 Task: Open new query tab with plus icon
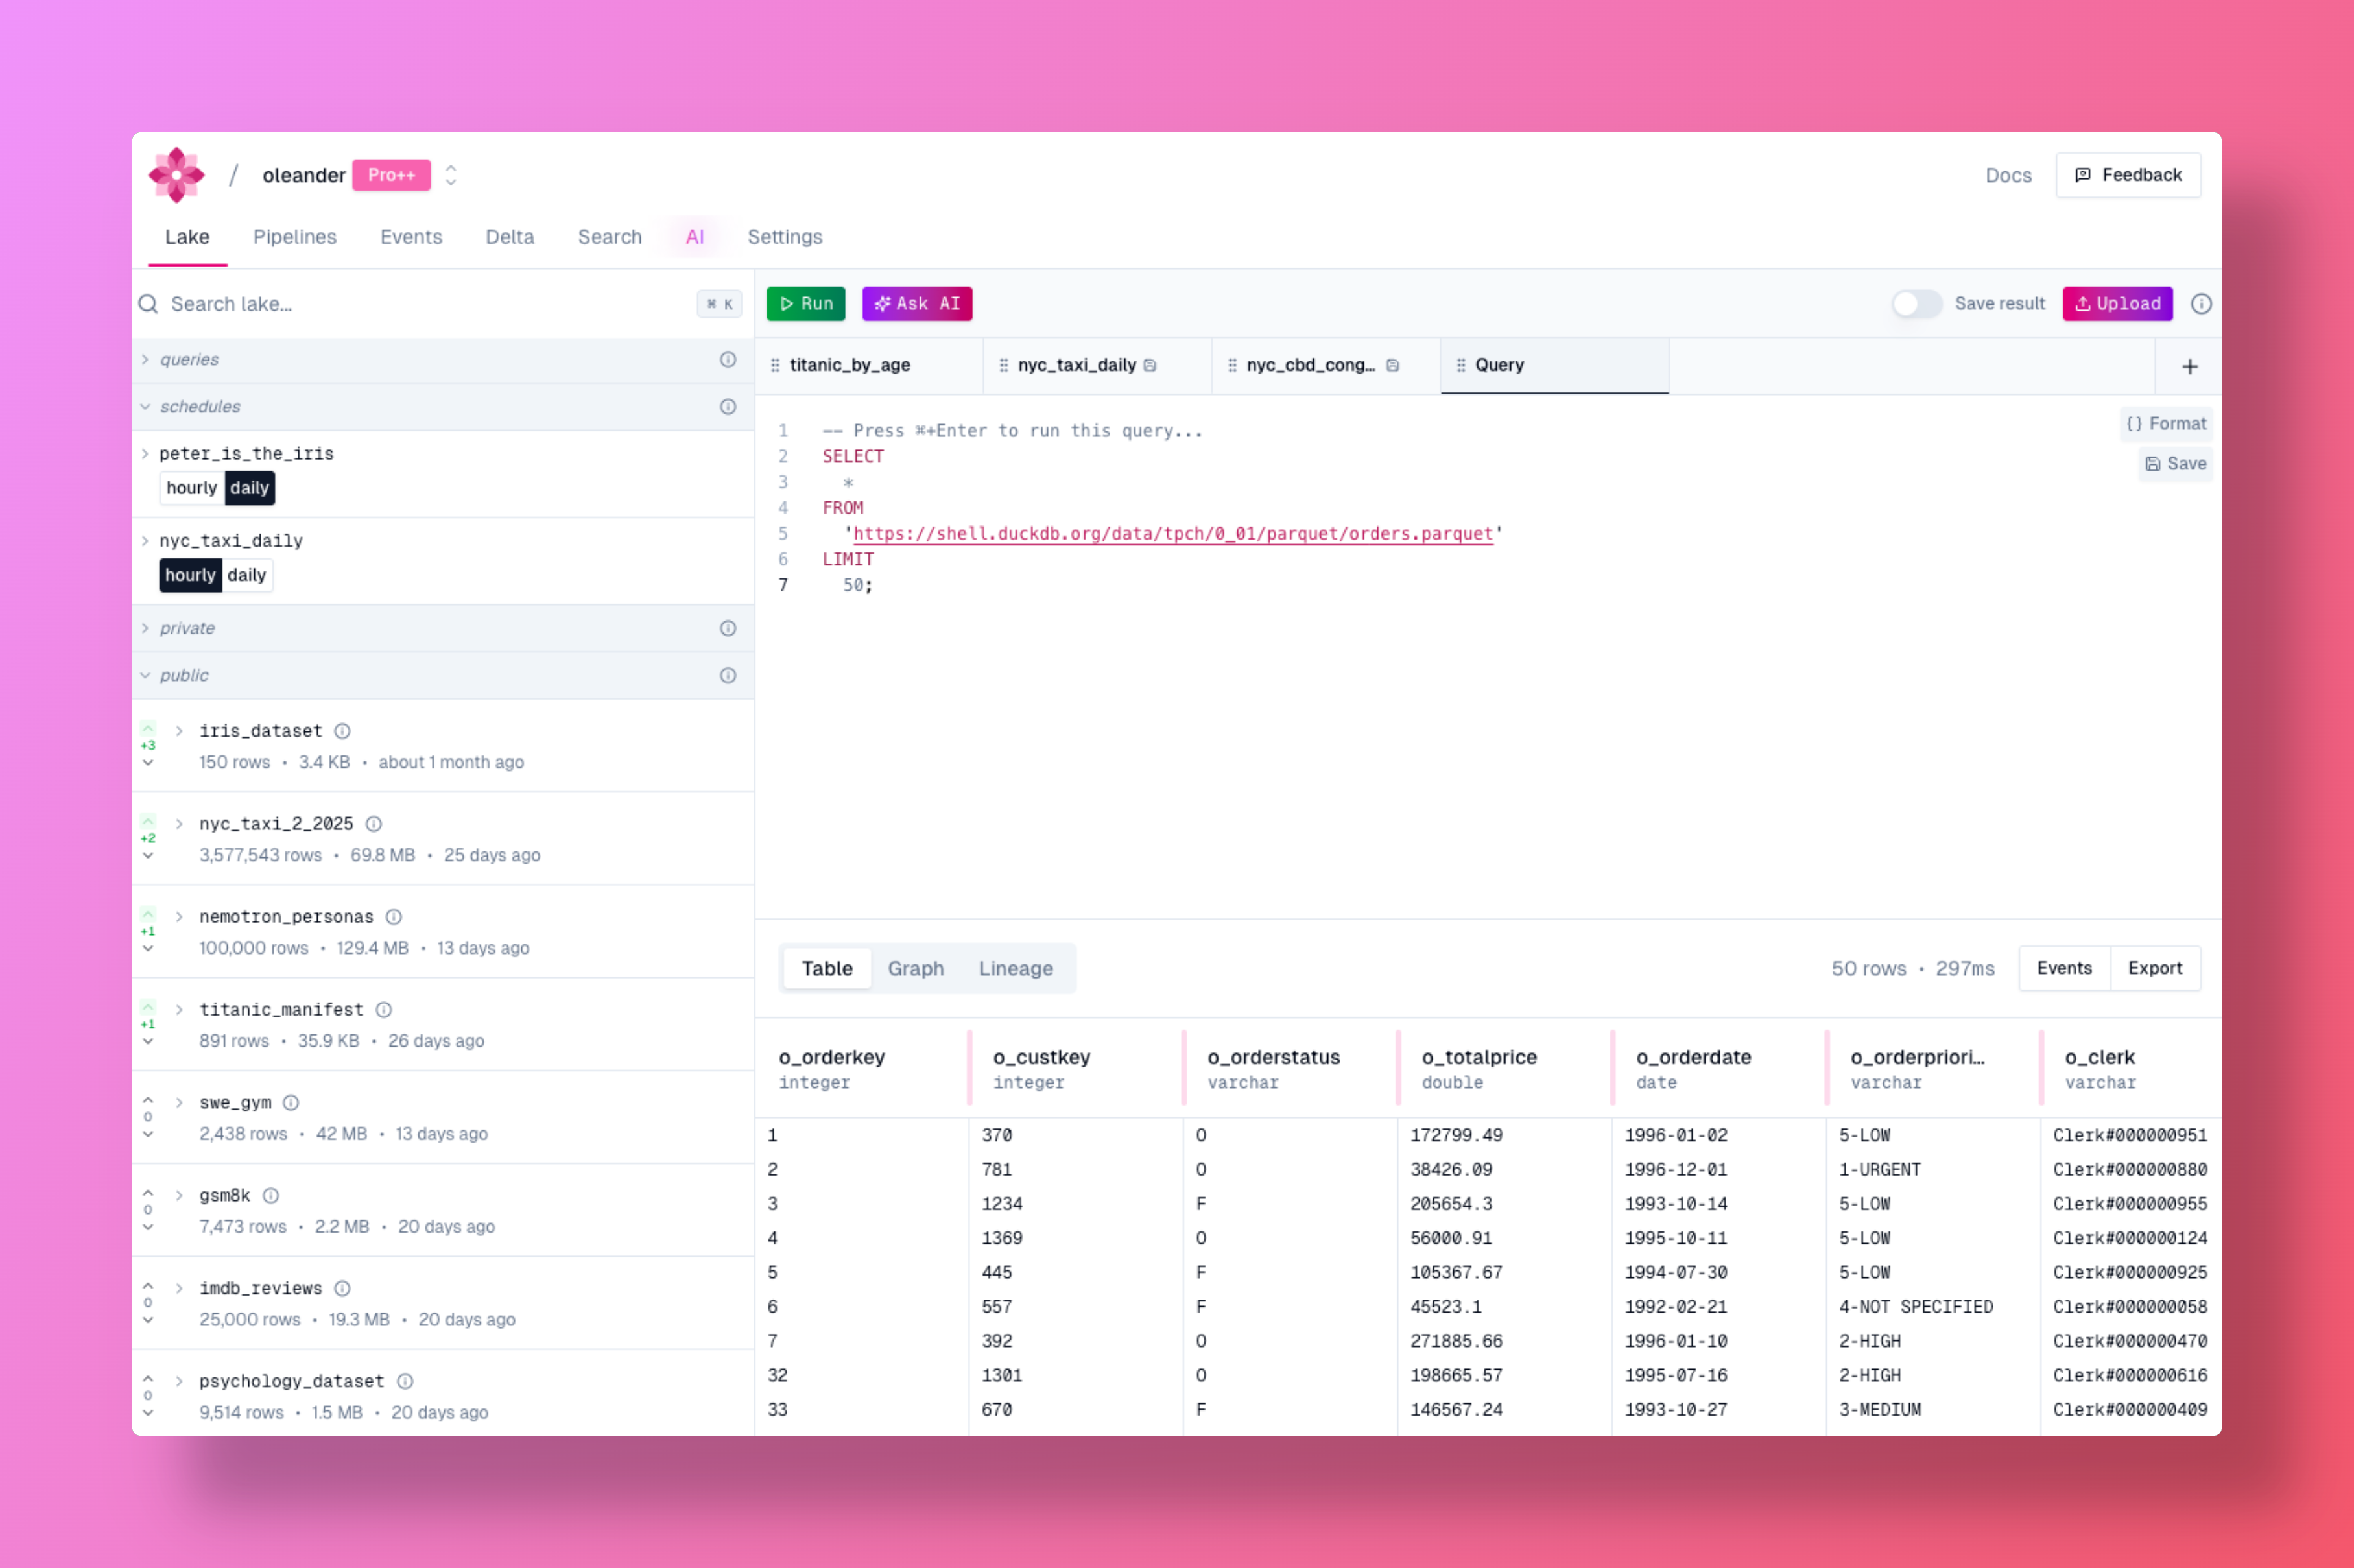[2189, 366]
